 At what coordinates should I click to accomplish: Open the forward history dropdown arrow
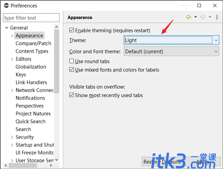click(x=210, y=17)
